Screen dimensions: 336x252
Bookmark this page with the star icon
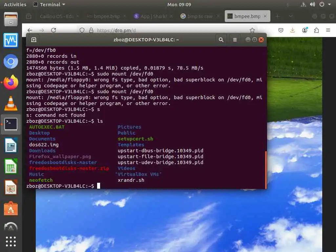252,31
